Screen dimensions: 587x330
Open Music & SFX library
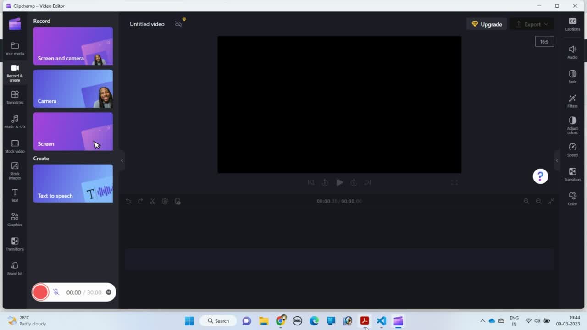(x=15, y=121)
